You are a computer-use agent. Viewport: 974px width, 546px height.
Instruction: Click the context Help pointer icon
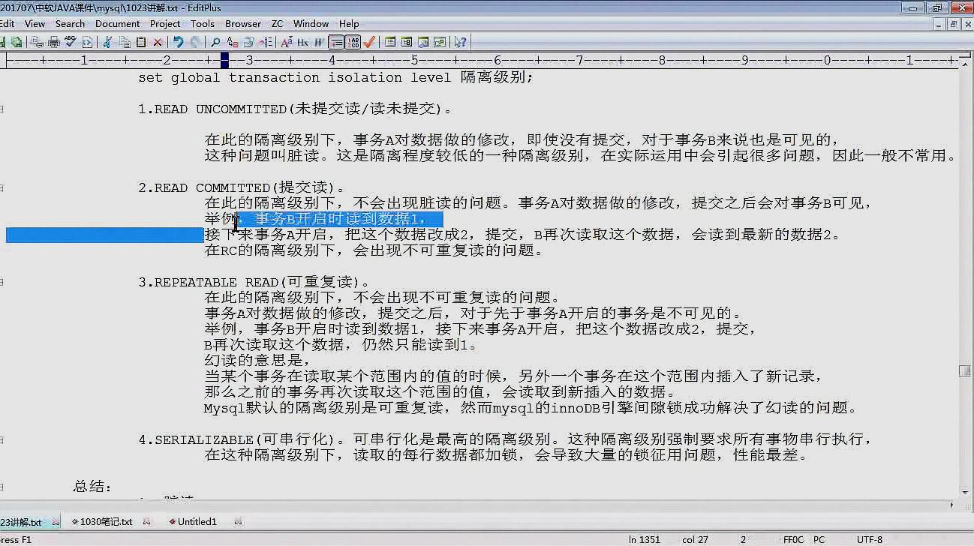[x=460, y=43]
